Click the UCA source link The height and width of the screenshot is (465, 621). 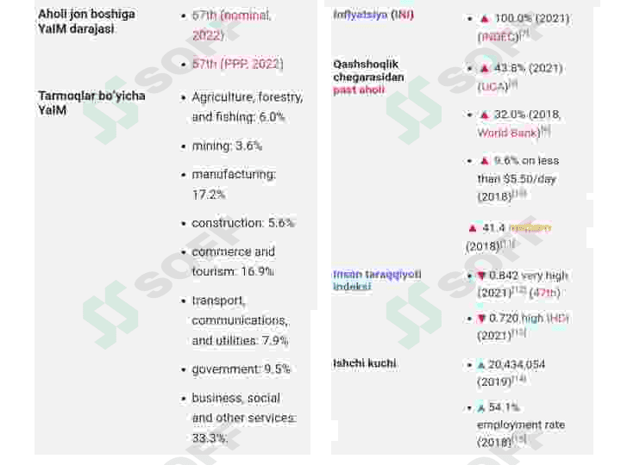492,86
